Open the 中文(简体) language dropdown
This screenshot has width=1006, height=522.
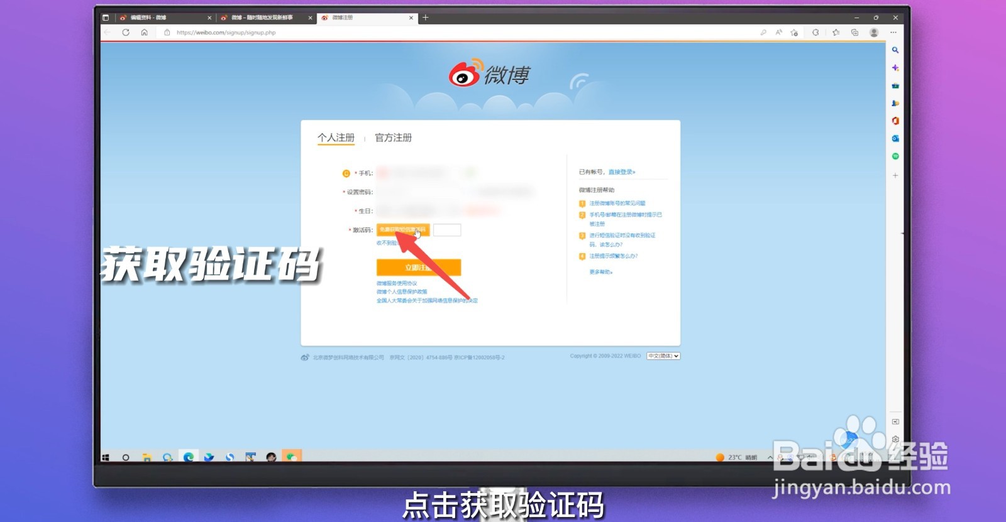[663, 356]
